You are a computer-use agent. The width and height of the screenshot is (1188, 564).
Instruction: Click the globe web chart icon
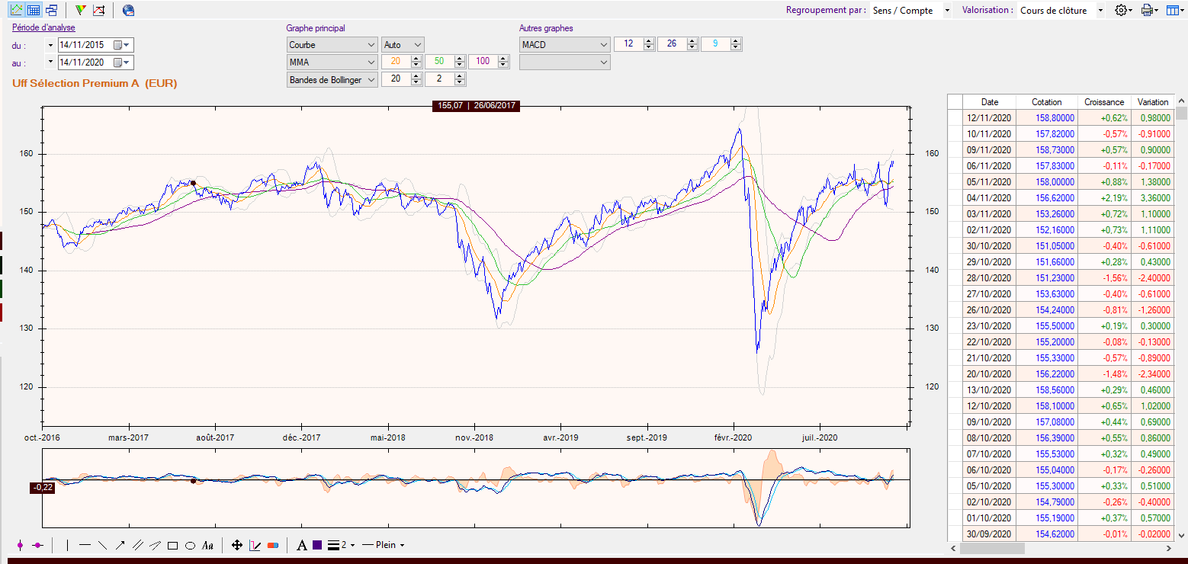(128, 10)
